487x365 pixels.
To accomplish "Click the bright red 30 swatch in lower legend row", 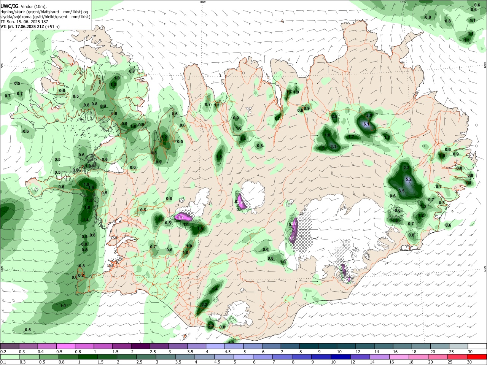I will point(477,357).
